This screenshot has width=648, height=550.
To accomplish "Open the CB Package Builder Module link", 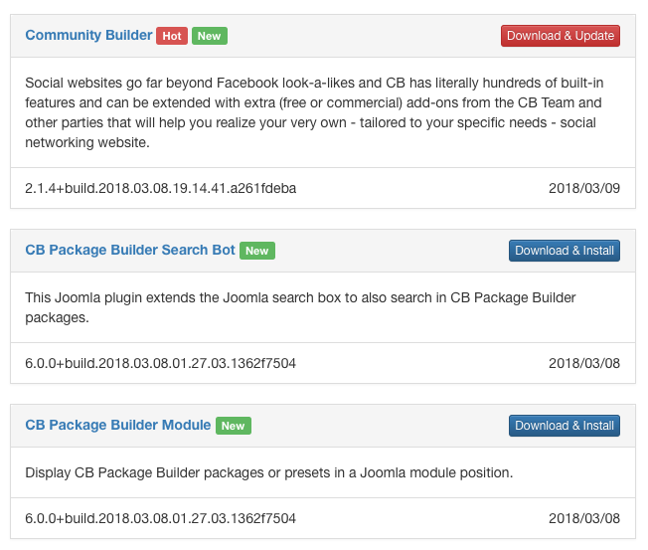I will click(118, 425).
